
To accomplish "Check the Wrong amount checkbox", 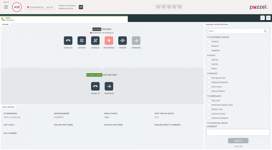I will (209, 78).
